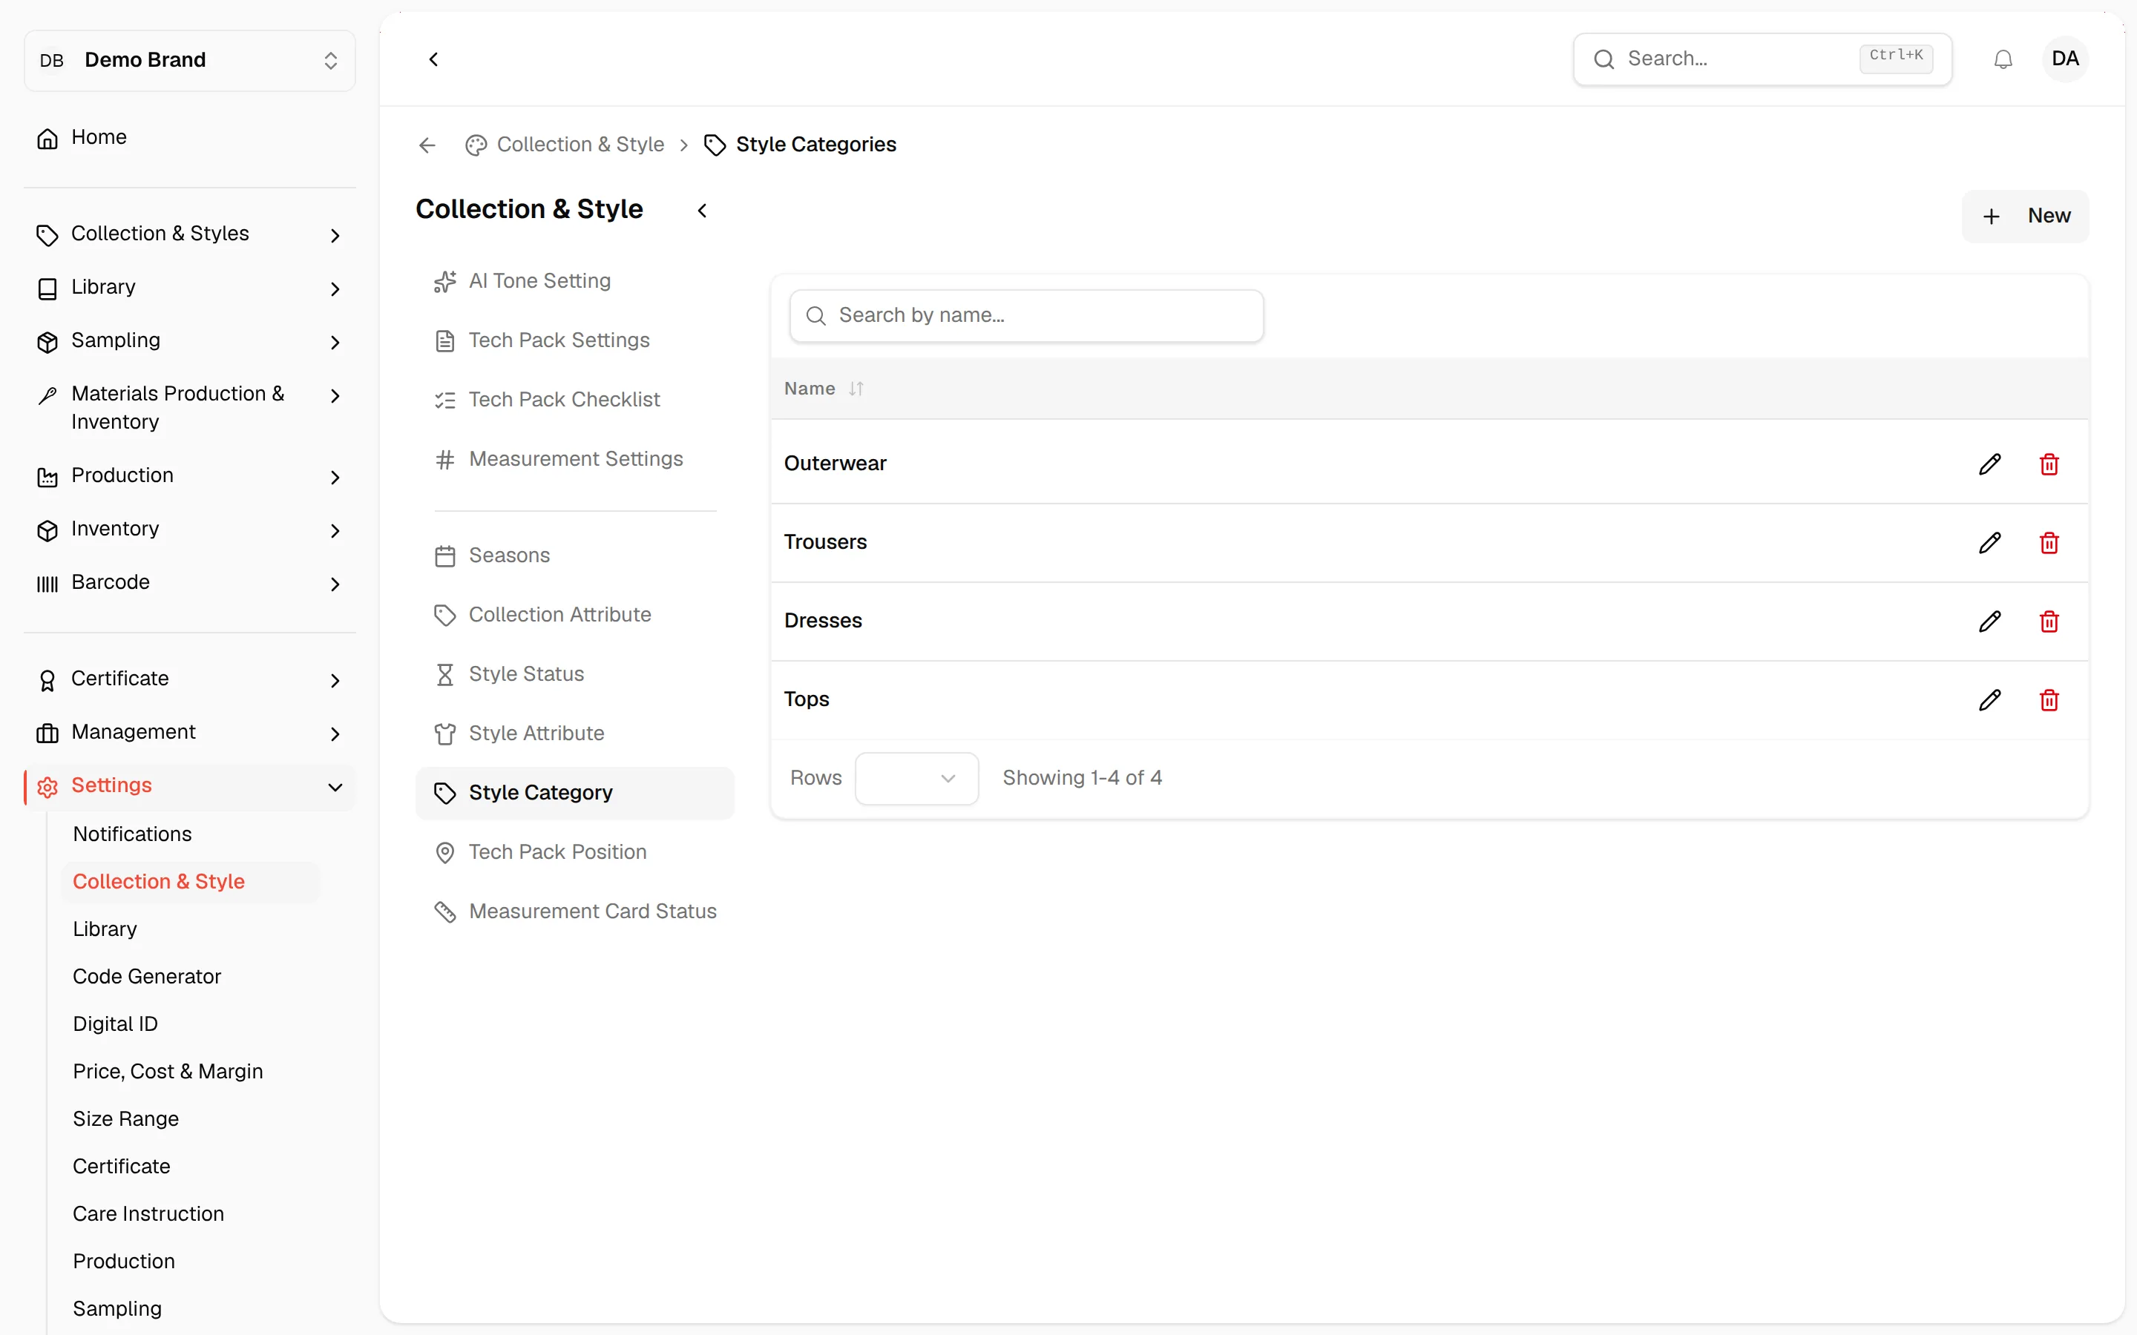Expand the Sampling sidebar section
The image size is (2137, 1335).
(x=335, y=342)
